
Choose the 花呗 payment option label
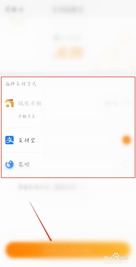[24, 165]
